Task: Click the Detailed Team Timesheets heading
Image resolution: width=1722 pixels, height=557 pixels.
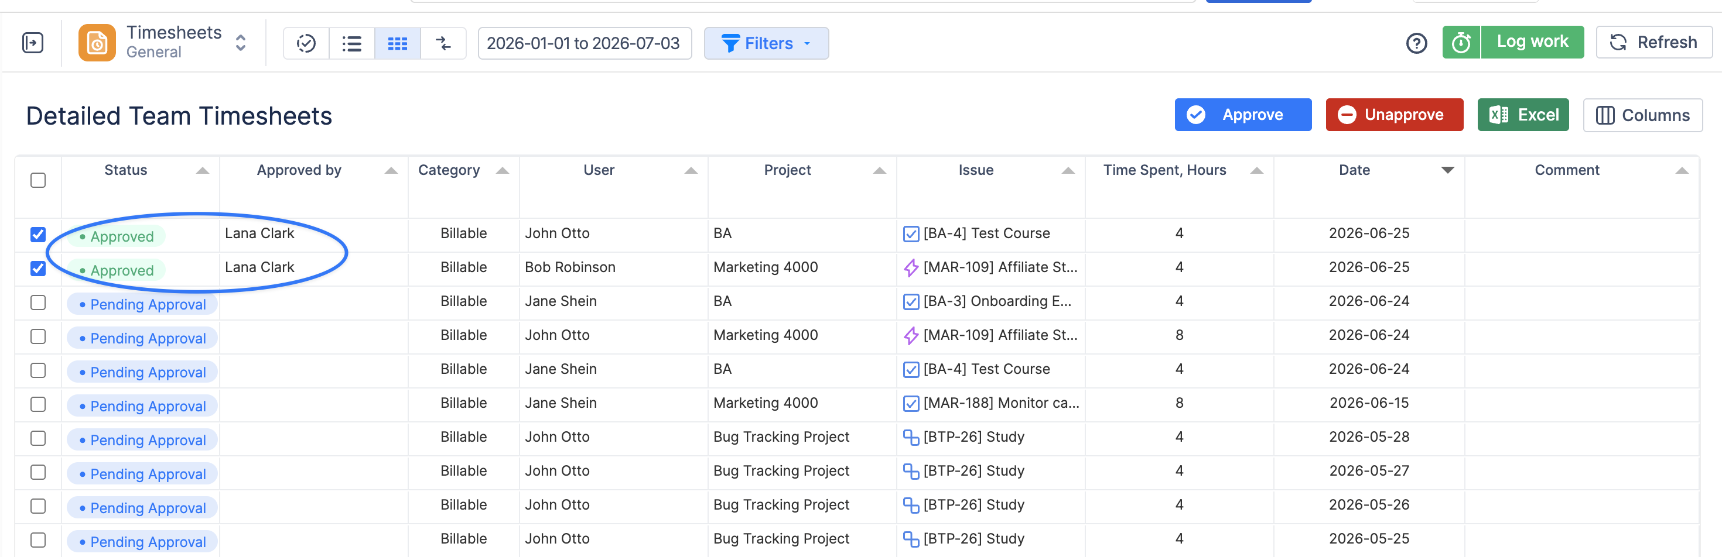Action: click(x=179, y=116)
